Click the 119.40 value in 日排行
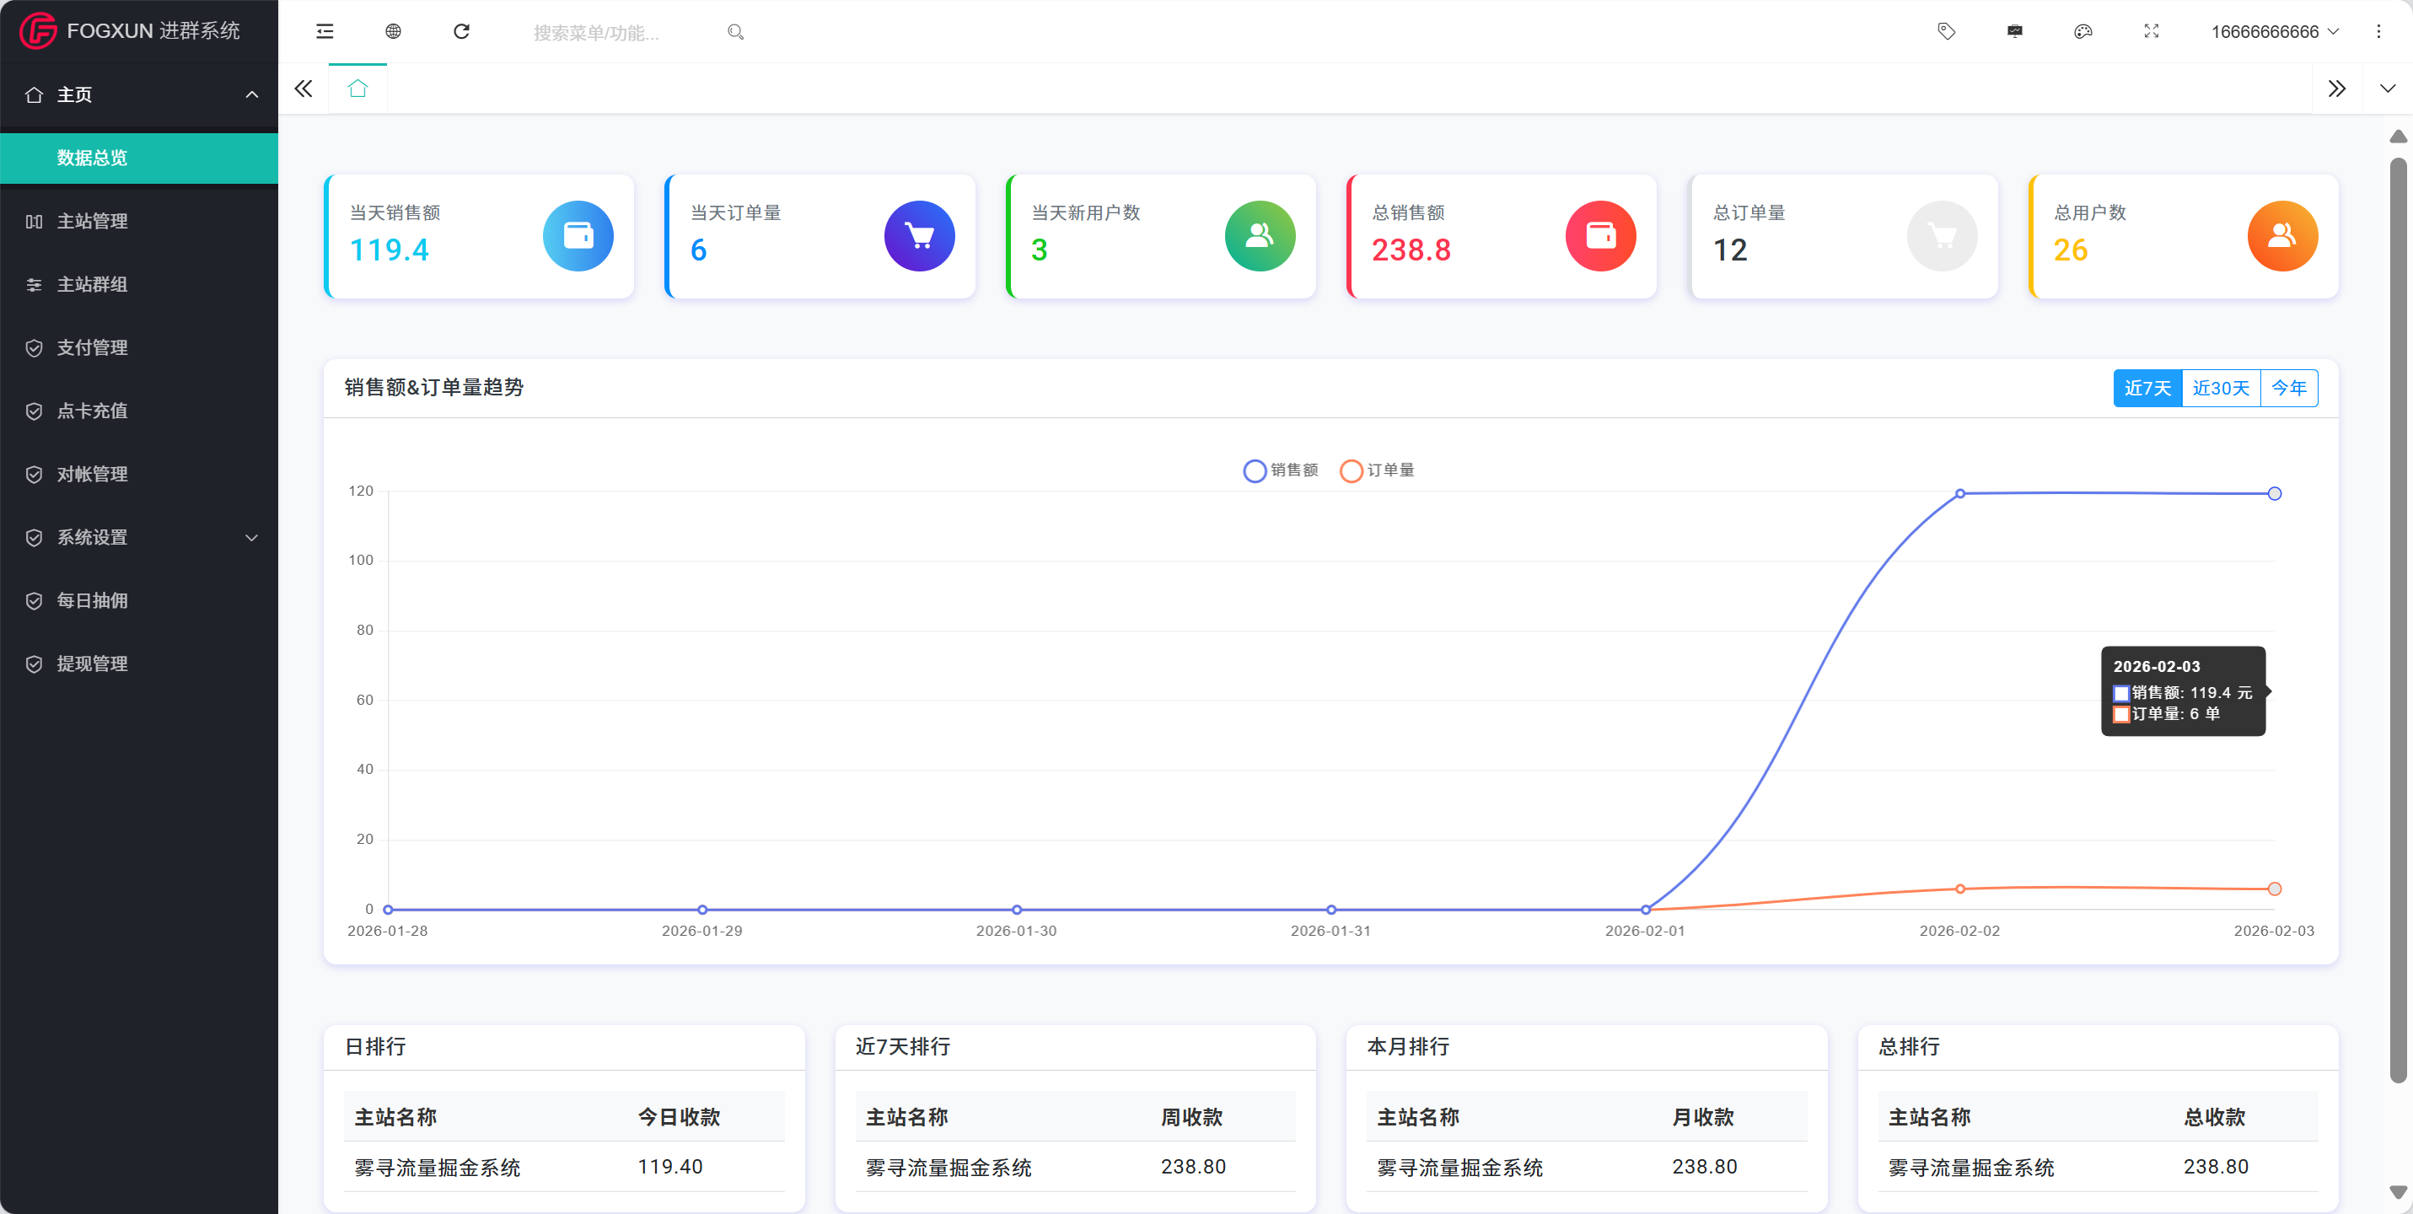Viewport: 2413px width, 1214px height. coord(669,1166)
